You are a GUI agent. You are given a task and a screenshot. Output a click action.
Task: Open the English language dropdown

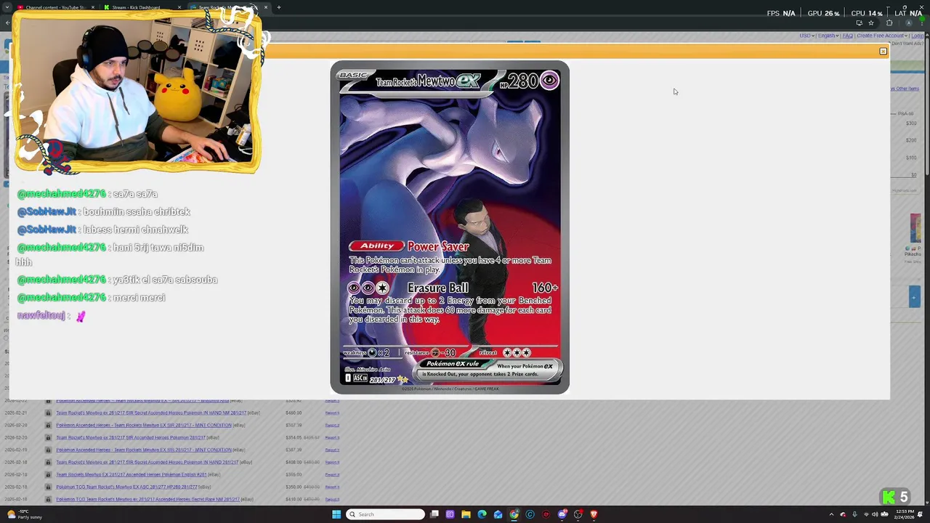click(828, 36)
